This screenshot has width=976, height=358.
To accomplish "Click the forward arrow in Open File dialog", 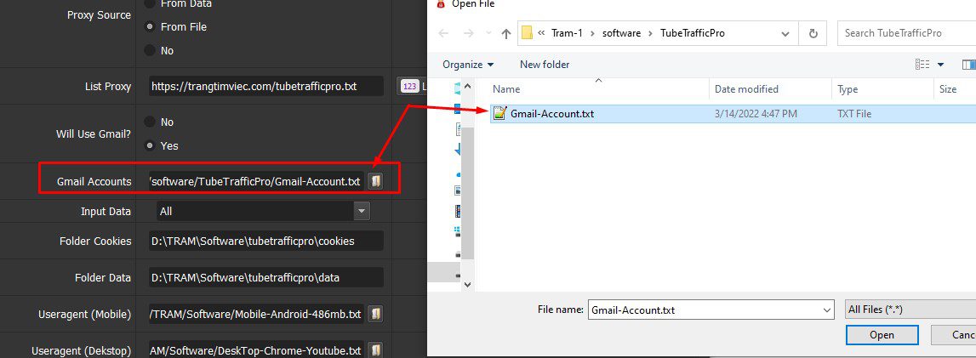I will (469, 33).
